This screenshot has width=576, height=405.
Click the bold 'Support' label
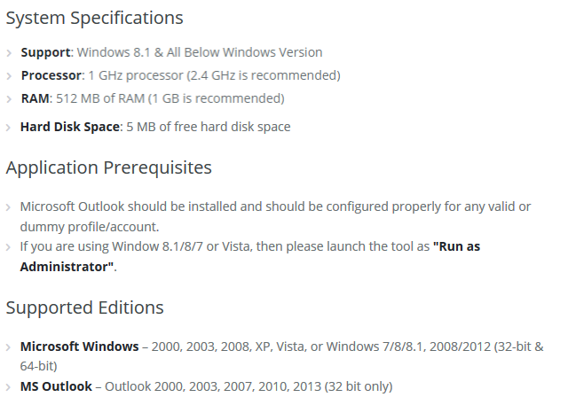(45, 52)
